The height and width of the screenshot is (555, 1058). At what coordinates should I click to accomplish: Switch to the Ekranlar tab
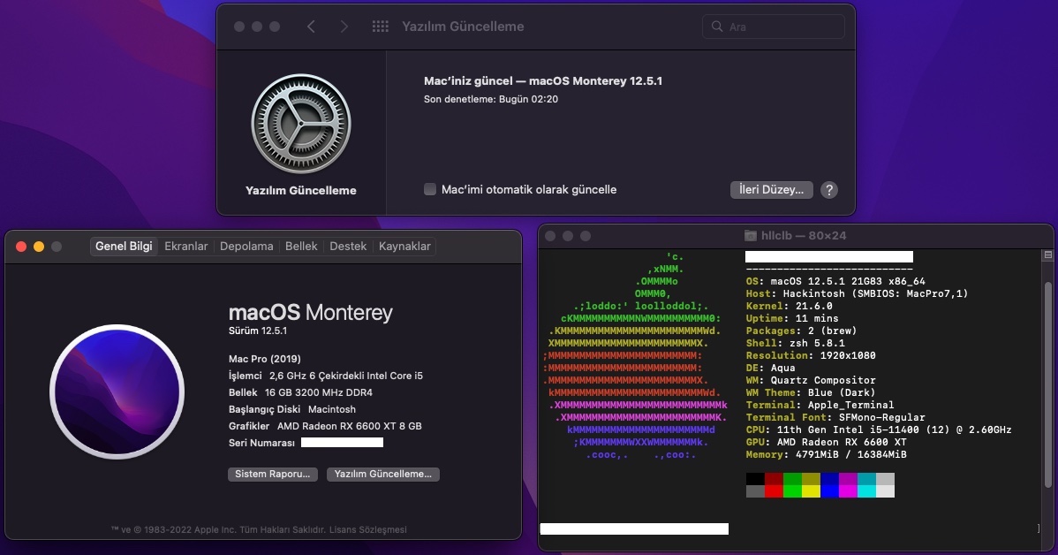click(186, 247)
